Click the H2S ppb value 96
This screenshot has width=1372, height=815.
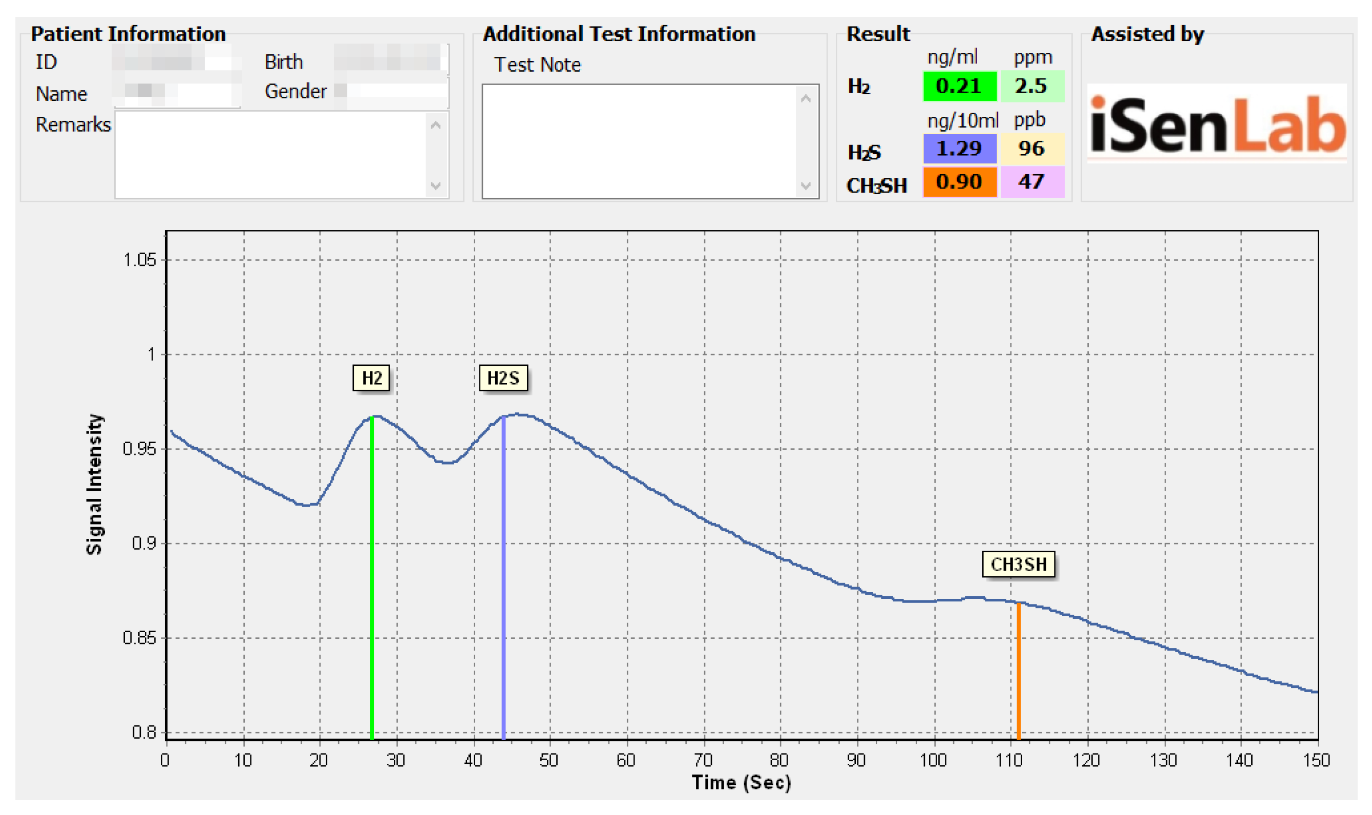tap(1031, 149)
